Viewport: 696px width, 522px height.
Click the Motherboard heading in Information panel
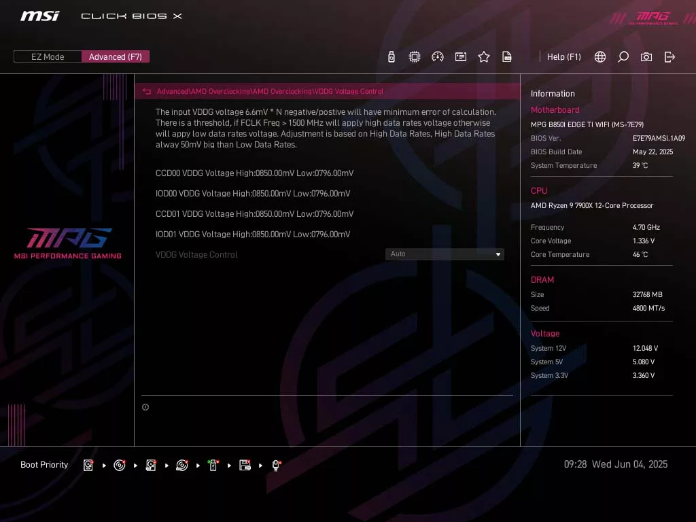555,109
